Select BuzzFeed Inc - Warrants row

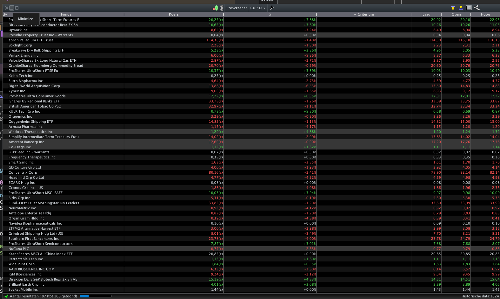point(252,152)
